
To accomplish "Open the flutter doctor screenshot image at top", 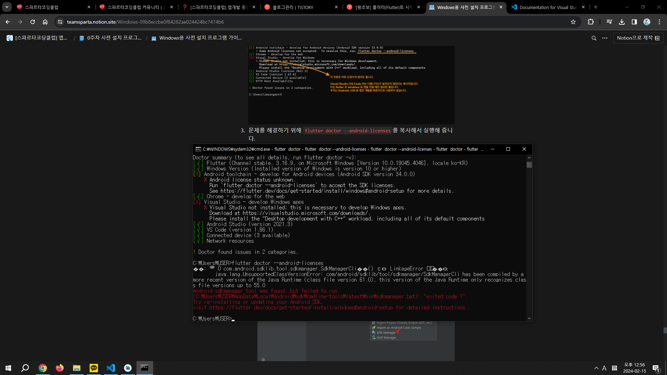I will [351, 85].
